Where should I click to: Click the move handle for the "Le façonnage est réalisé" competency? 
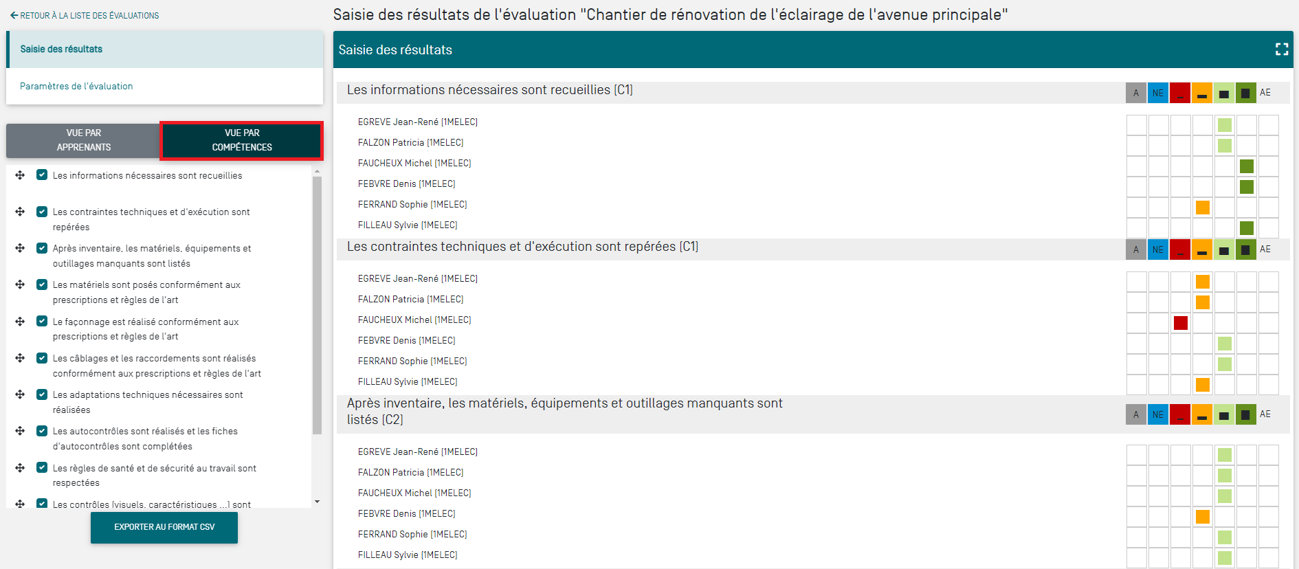(20, 322)
